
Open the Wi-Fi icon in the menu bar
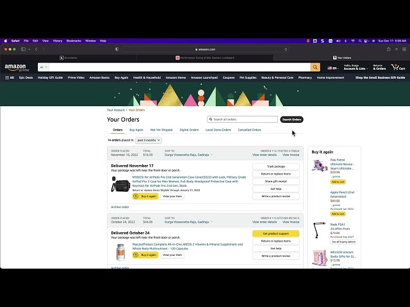[353, 41]
